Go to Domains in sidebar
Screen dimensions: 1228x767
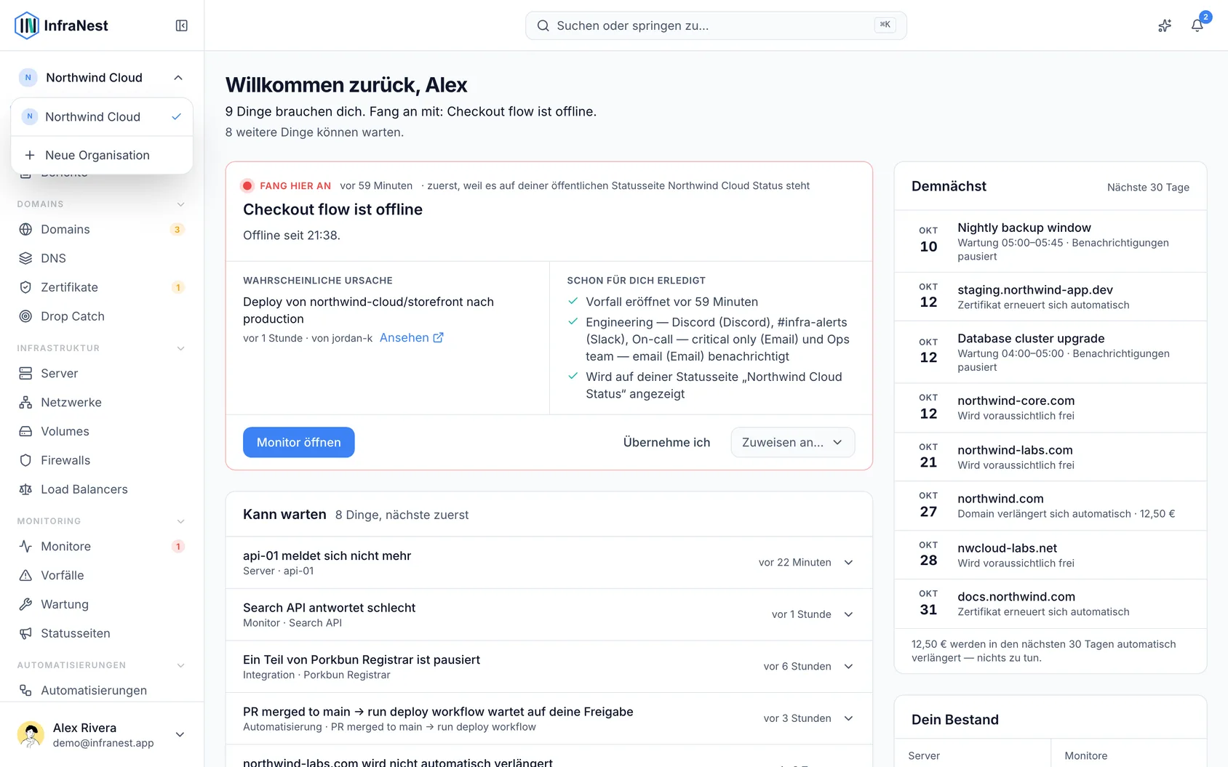click(102, 229)
